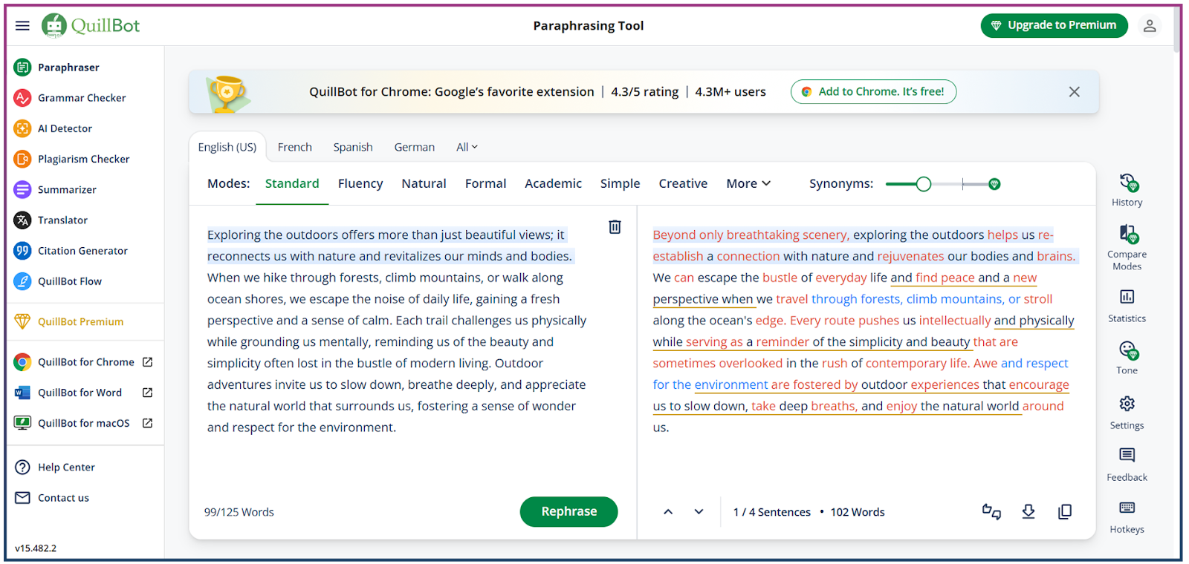Screen dimensions: 1189x564
Task: Click Upgrade to Premium button
Action: pyautogui.click(x=1054, y=25)
